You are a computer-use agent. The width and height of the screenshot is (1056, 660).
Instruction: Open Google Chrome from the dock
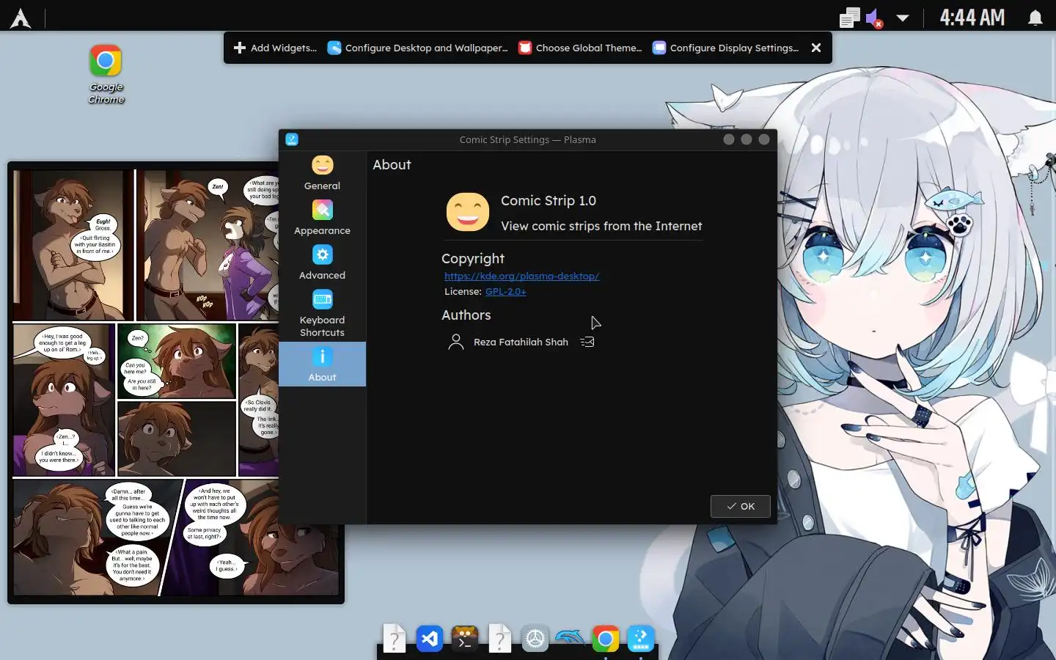[606, 639]
